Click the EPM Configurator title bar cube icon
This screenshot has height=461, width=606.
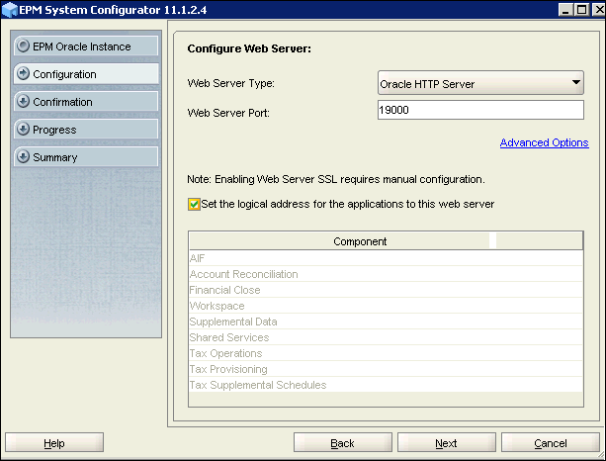point(10,10)
